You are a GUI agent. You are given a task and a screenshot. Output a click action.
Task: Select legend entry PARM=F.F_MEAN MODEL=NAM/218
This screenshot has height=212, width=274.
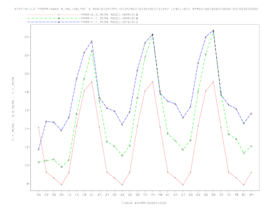click(x=109, y=18)
